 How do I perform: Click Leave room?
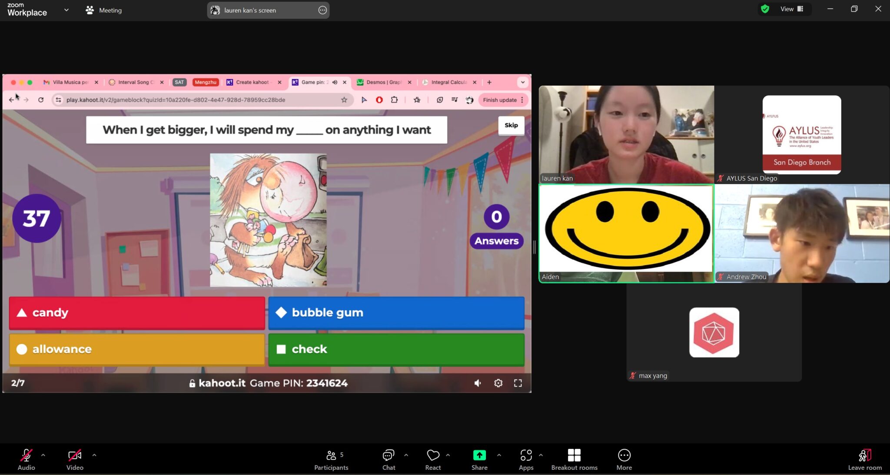click(x=865, y=459)
